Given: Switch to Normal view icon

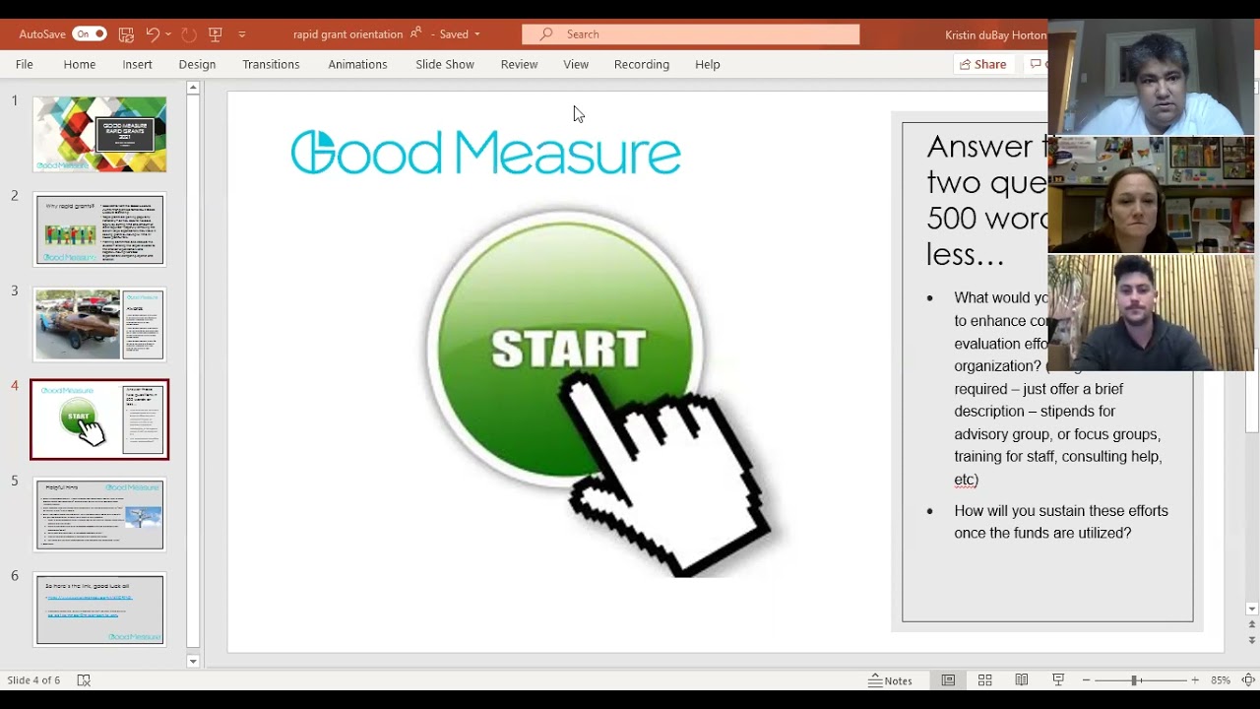Looking at the screenshot, I should (x=948, y=680).
